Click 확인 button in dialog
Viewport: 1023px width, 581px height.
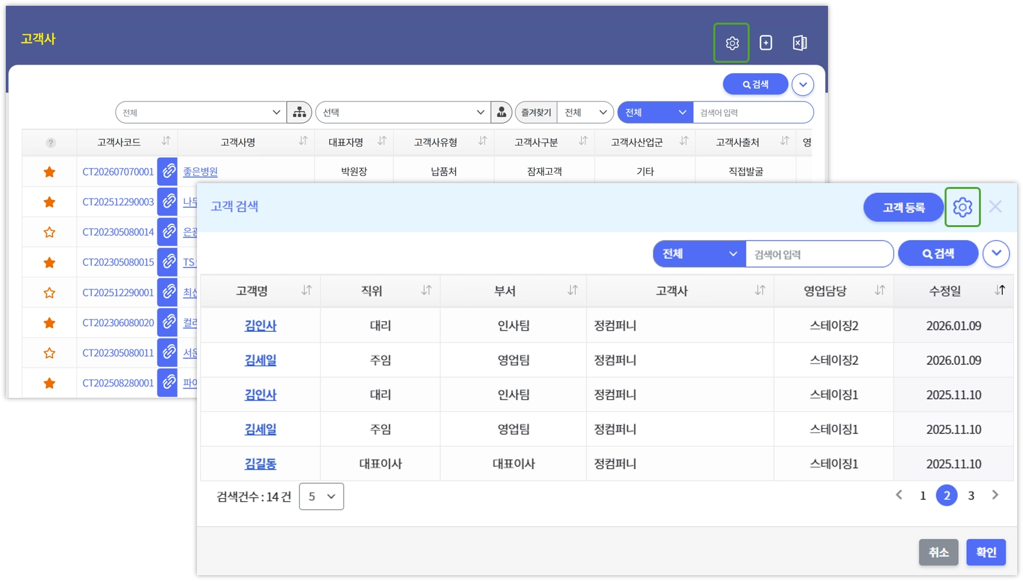tap(986, 552)
